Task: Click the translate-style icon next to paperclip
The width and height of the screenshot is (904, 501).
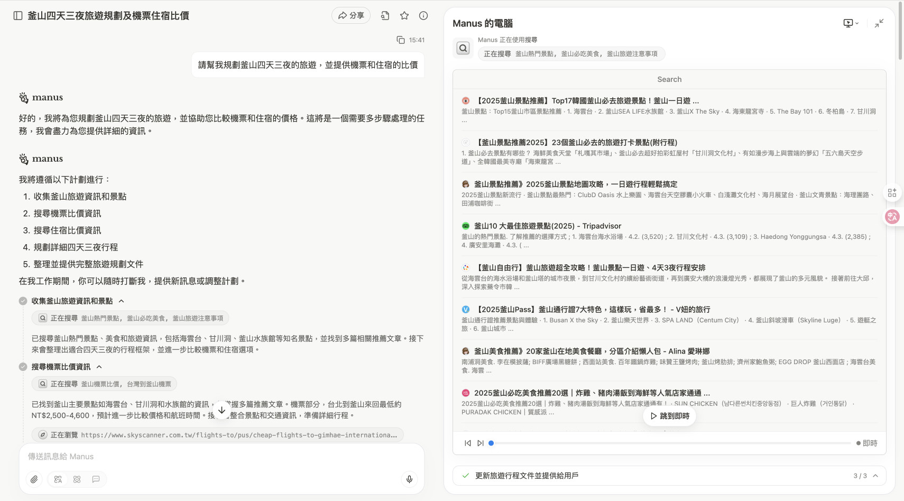Action: [58, 479]
